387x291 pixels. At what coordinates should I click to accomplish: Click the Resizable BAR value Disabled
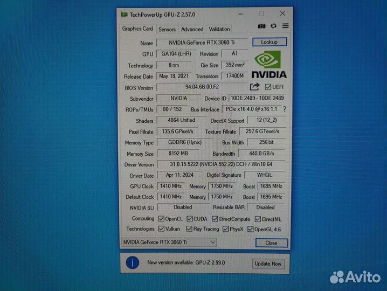click(266, 207)
